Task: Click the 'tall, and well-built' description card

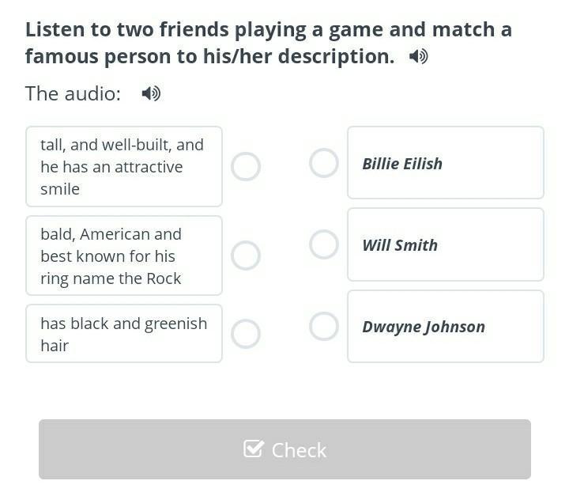Action: coord(124,166)
